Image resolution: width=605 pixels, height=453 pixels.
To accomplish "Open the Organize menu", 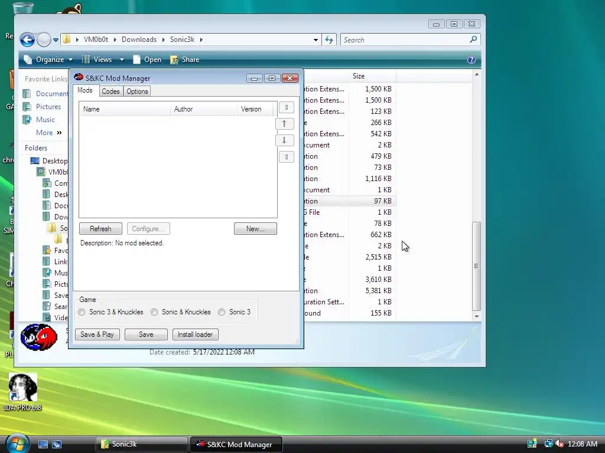I will [x=48, y=60].
